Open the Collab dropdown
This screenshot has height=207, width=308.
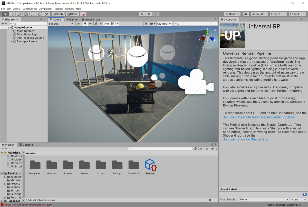point(232,14)
